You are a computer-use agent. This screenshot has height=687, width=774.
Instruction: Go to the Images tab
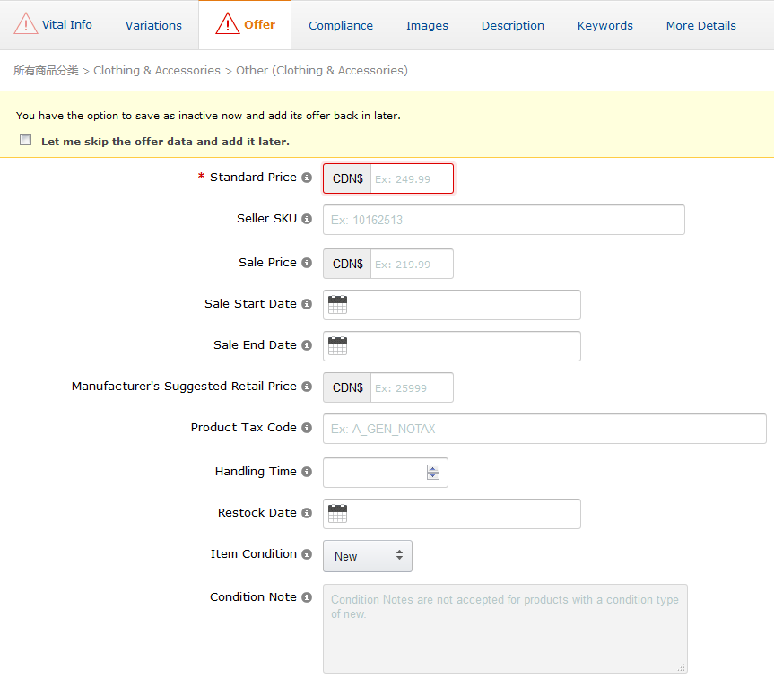coord(427,25)
